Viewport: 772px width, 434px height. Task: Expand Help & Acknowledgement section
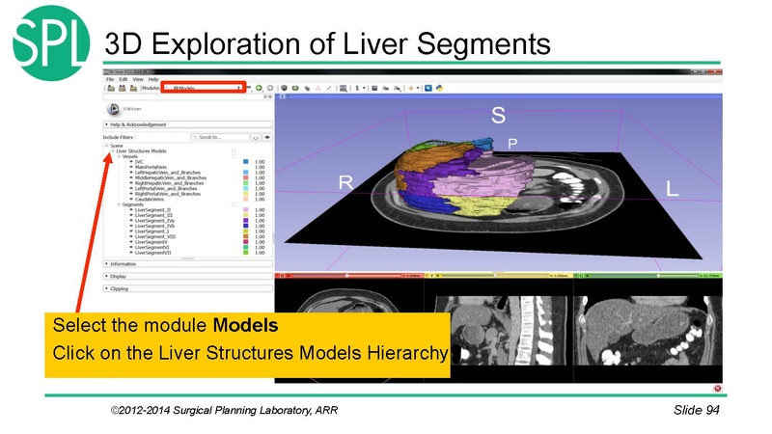click(x=187, y=124)
